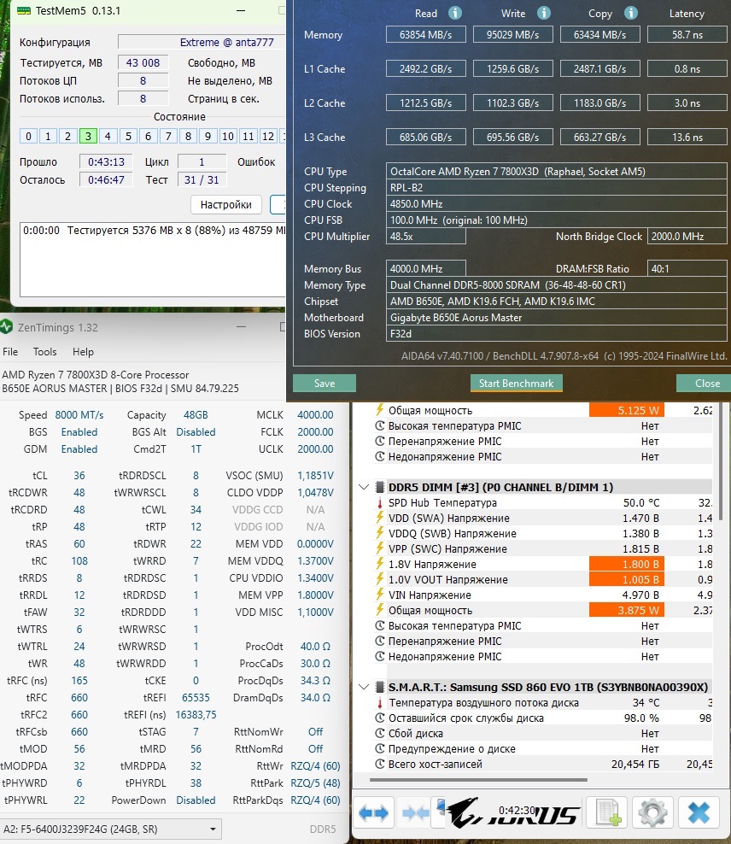Click the orange 3.875 W power value
731x844 pixels.
[627, 610]
